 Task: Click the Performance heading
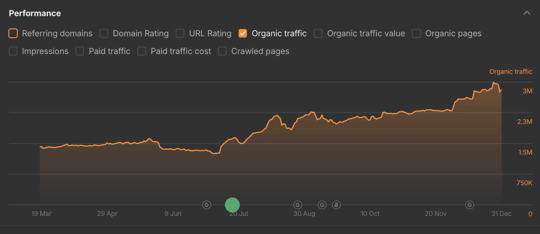coord(35,13)
